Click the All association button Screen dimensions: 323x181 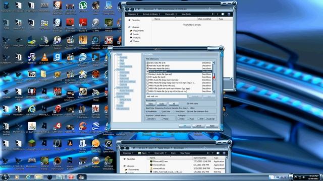tap(174, 104)
